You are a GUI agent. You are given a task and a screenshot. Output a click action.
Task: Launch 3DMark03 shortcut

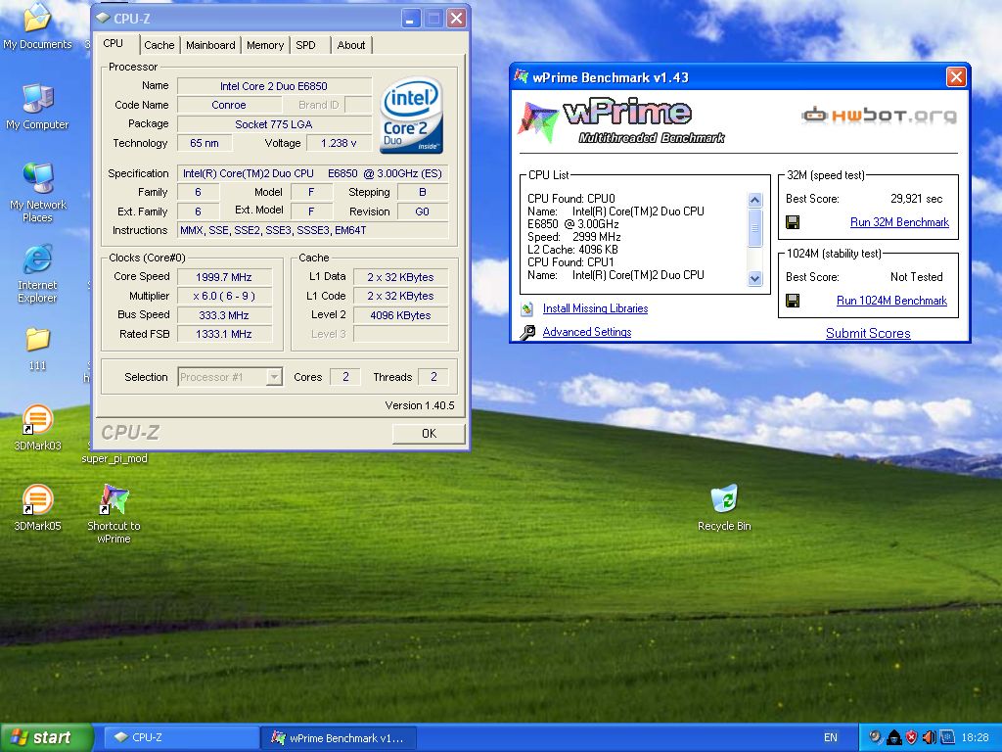tap(37, 427)
